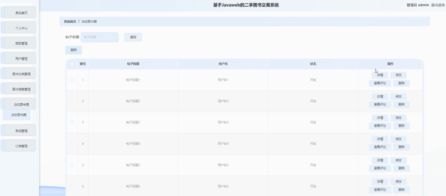
Task: Click 修改 for row 帖子标题6
Action: [398, 182]
